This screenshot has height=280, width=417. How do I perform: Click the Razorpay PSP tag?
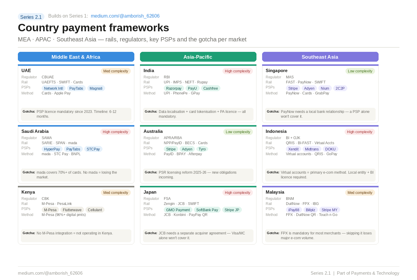click(174, 88)
